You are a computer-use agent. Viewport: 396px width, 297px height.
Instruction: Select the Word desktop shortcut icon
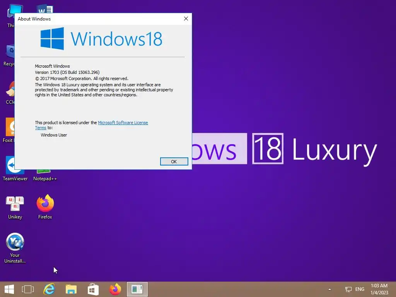pos(45,9)
